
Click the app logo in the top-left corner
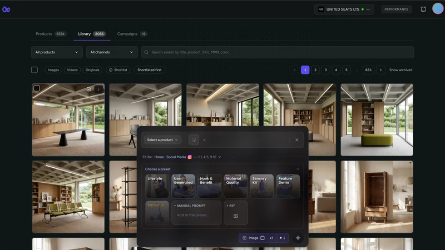click(6, 9)
